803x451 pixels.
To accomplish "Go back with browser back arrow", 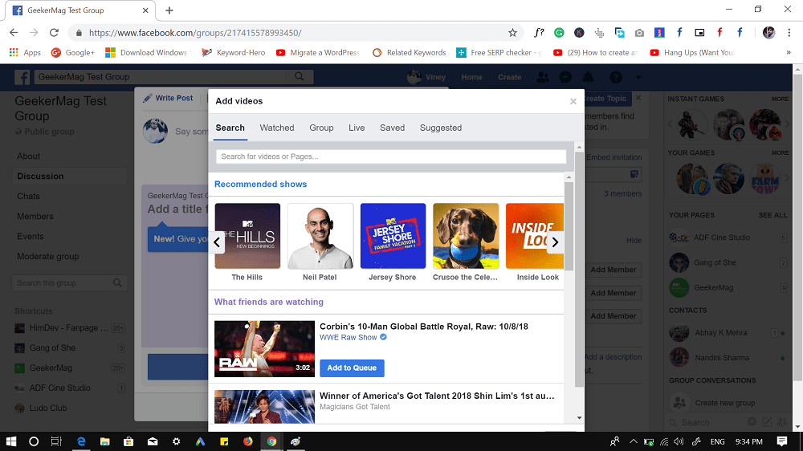I will coord(14,33).
